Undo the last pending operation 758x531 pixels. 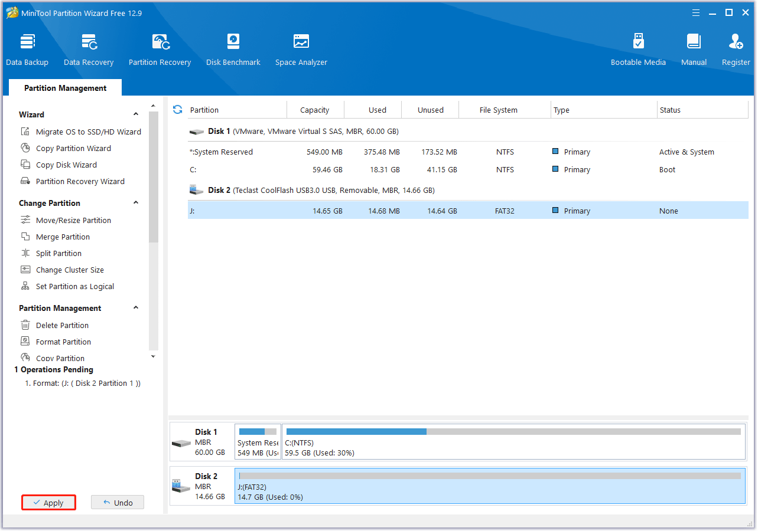coord(118,503)
